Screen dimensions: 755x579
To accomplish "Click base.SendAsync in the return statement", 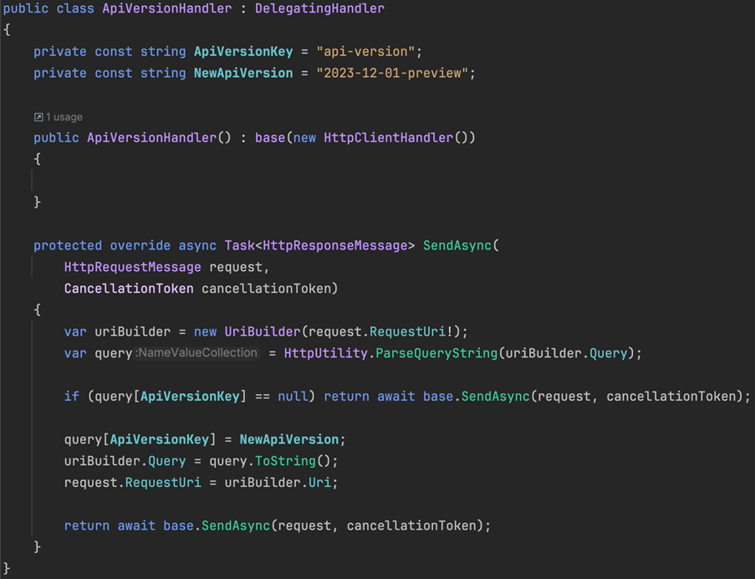I will (x=219, y=525).
